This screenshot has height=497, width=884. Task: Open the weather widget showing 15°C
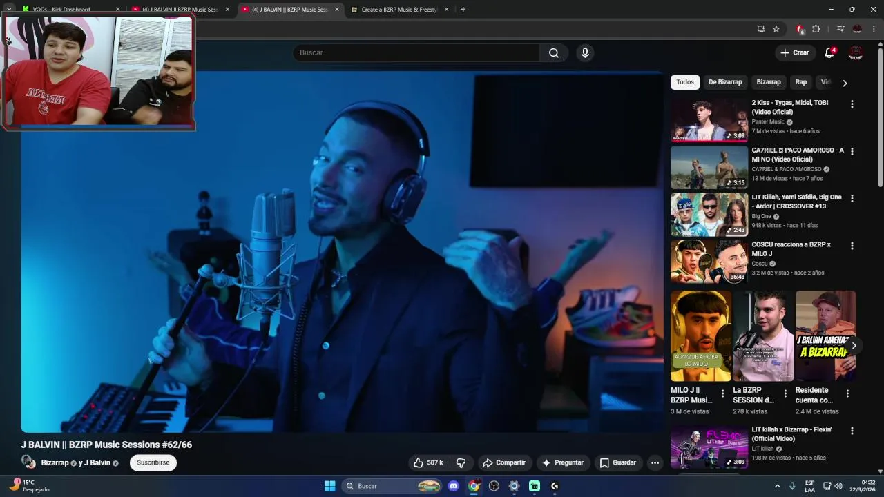[30, 486]
